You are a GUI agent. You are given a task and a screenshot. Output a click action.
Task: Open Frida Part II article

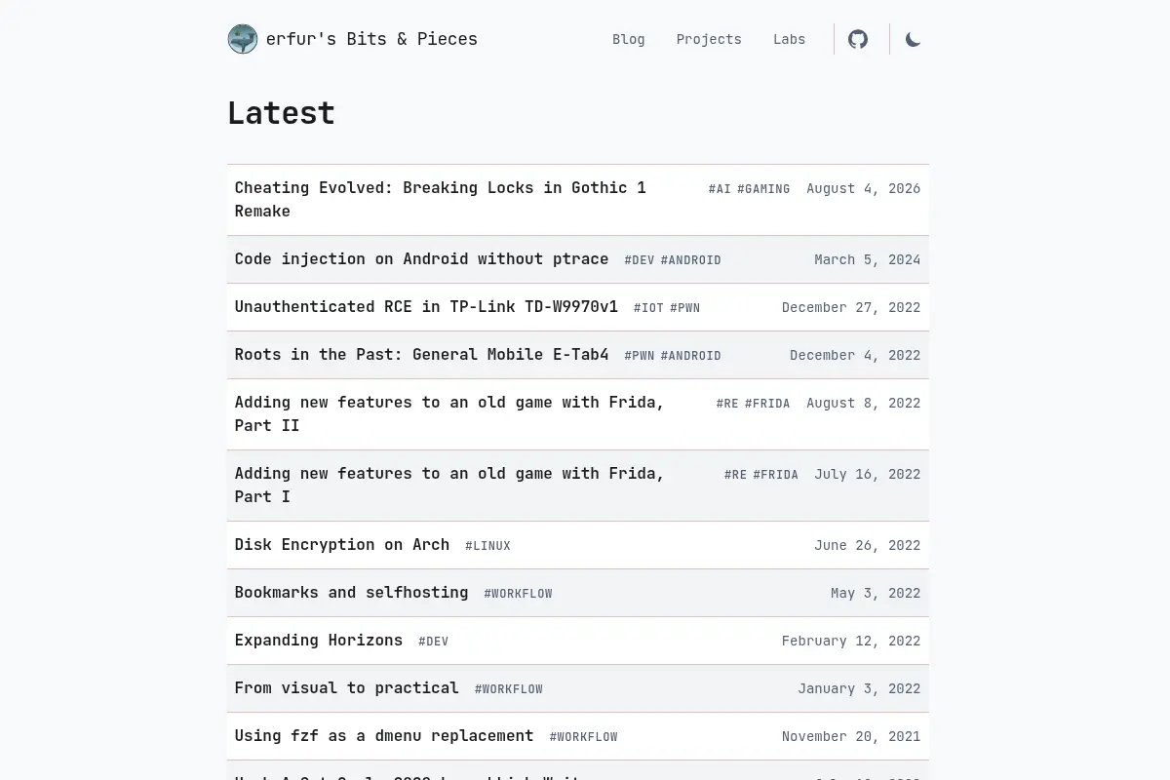(449, 413)
